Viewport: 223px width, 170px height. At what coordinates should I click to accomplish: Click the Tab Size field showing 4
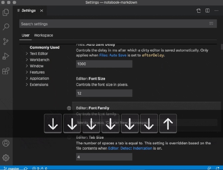(104, 157)
